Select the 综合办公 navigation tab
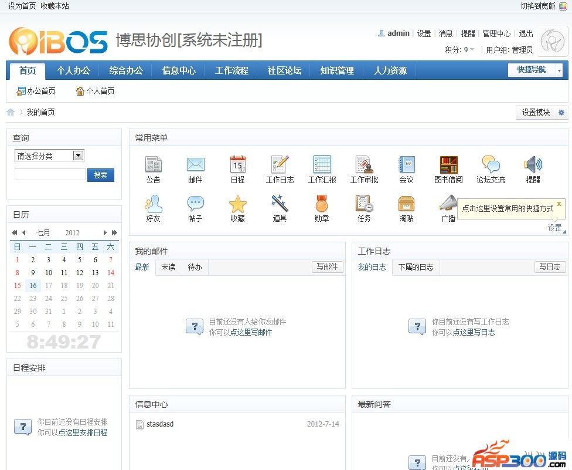 coord(126,70)
